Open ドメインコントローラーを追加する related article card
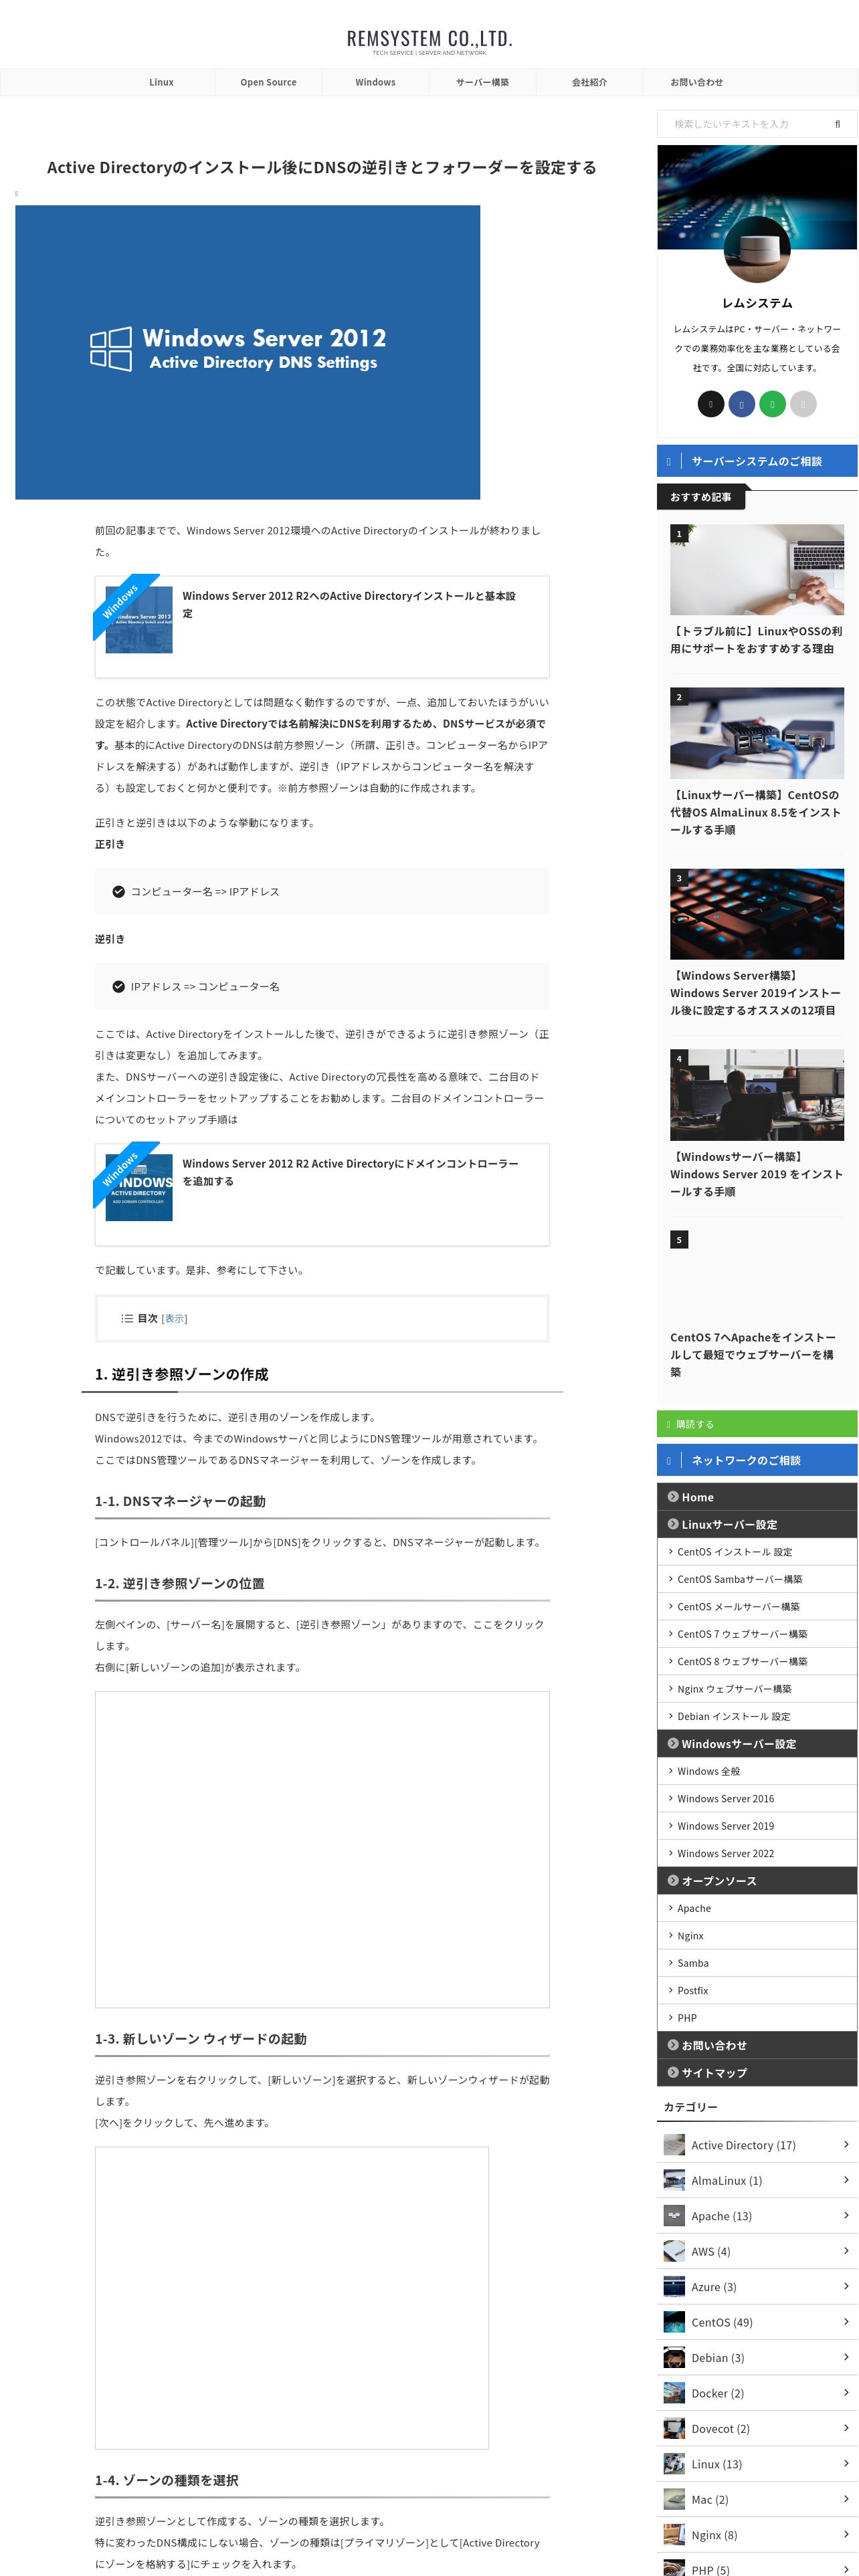 point(322,1194)
